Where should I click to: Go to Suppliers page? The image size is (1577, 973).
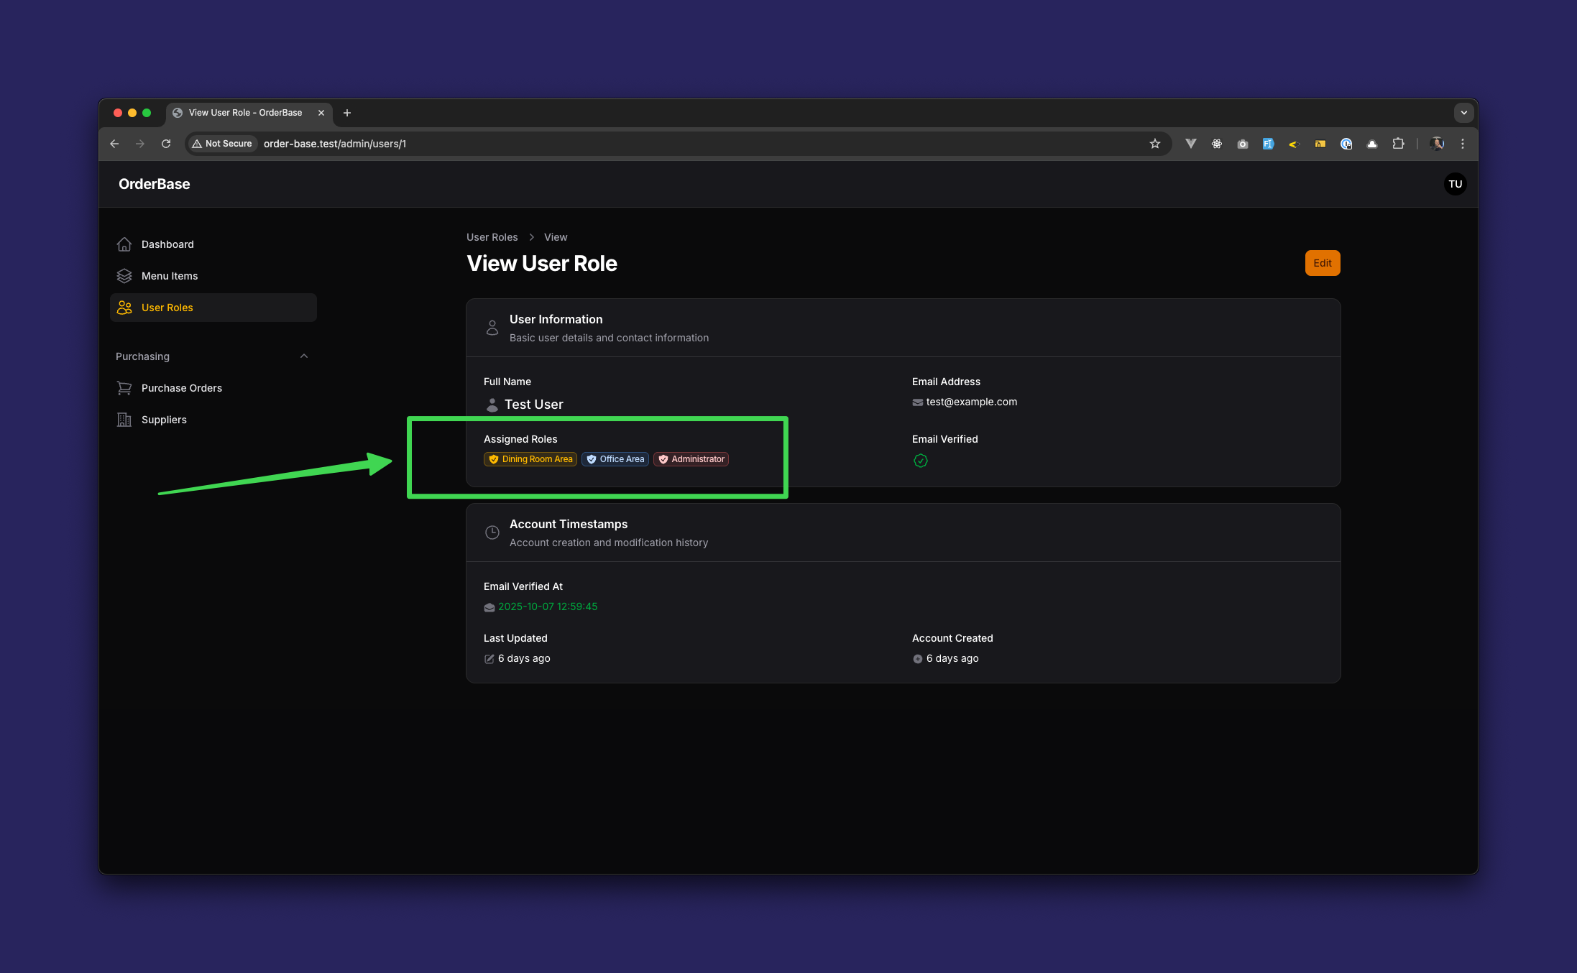[164, 420]
